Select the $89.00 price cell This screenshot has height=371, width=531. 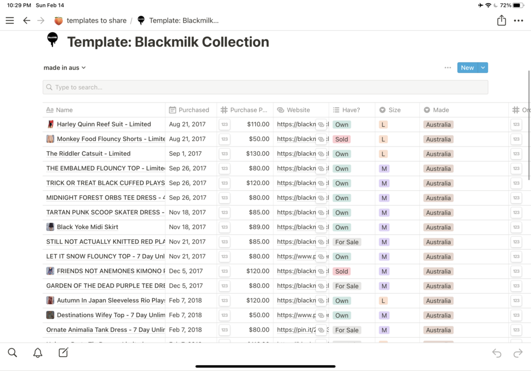[259, 227]
